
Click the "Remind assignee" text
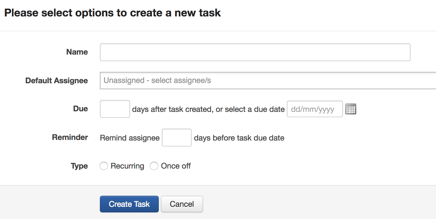point(129,138)
